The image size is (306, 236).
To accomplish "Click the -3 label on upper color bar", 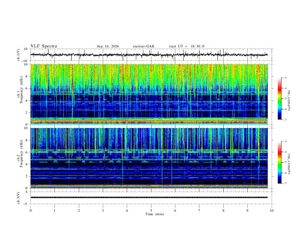I will 285,78.
